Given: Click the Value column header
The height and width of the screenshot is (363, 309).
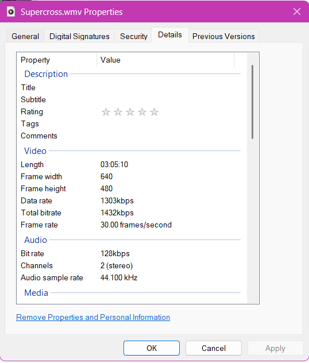Looking at the screenshot, I should 165,60.
